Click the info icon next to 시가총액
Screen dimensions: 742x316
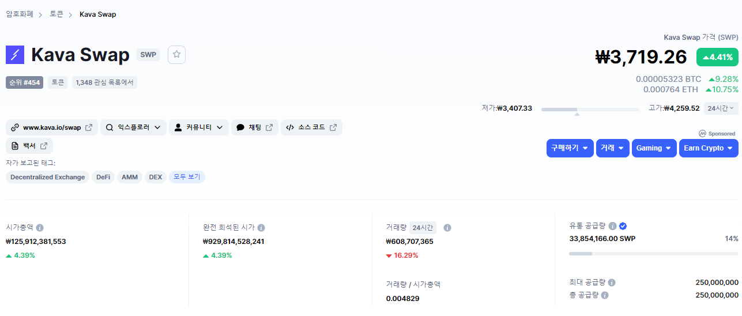[40, 228]
